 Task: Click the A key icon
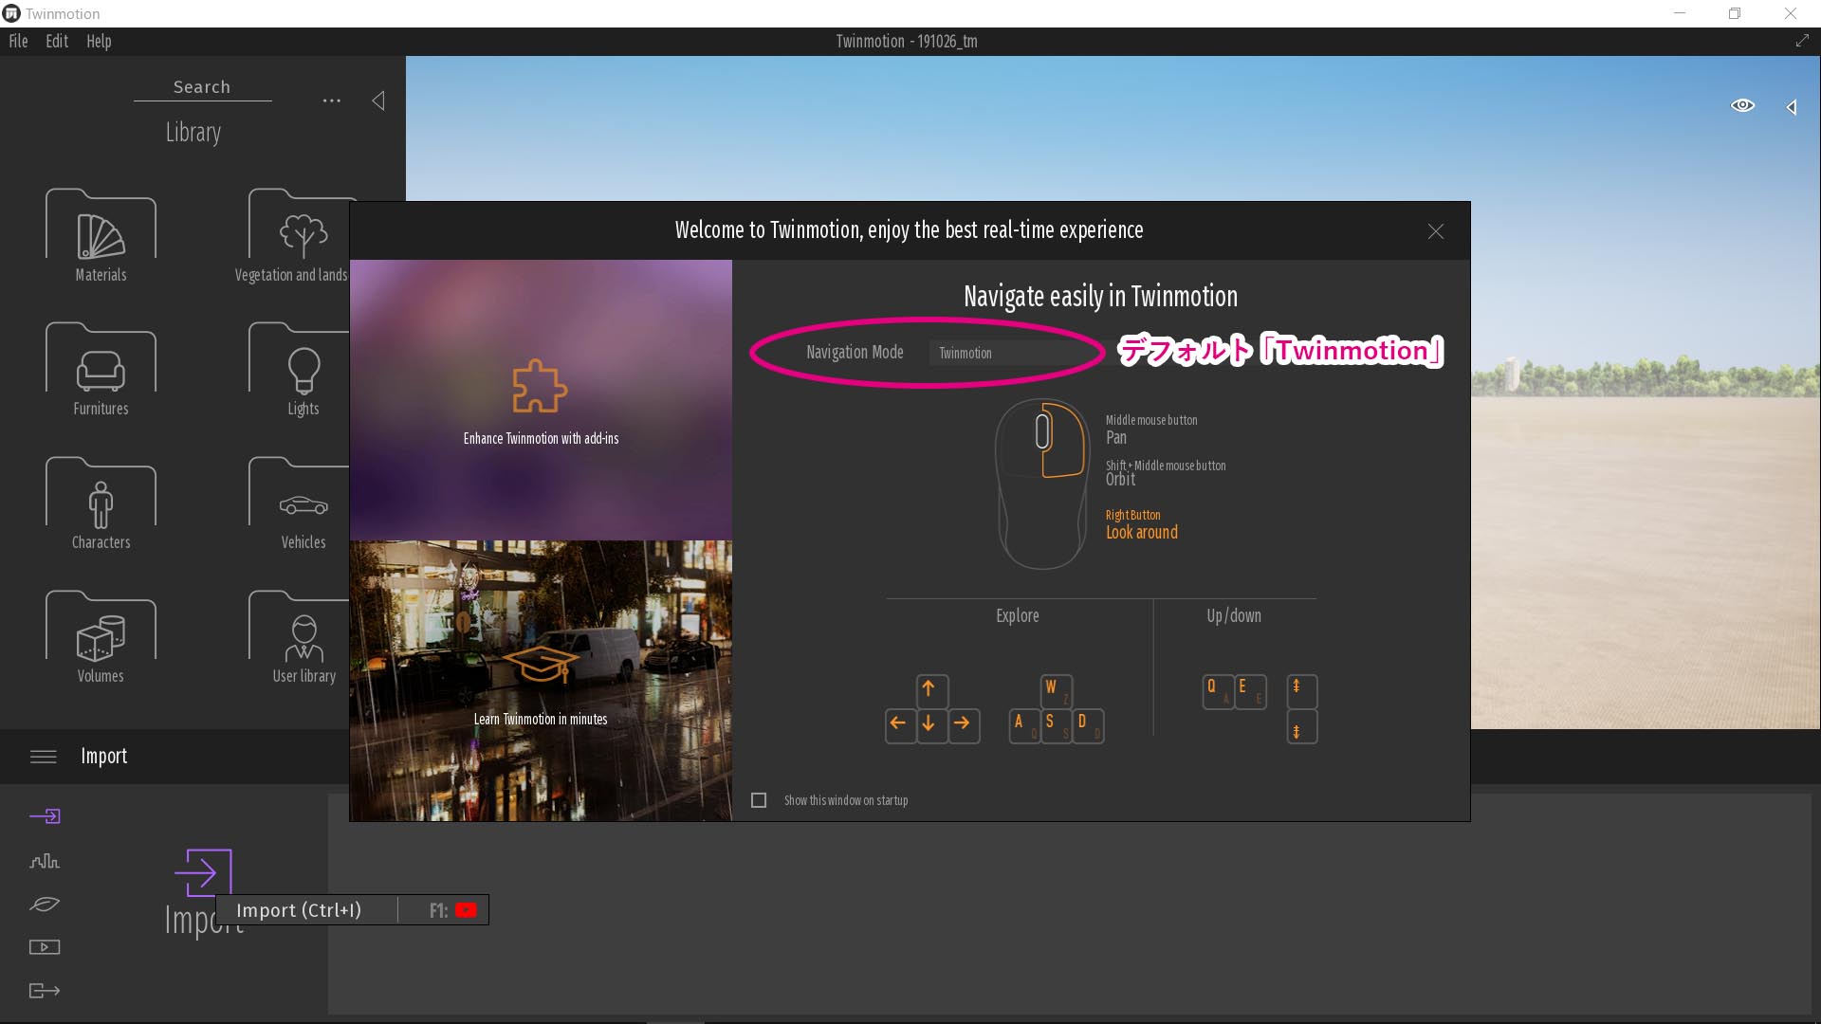pyautogui.click(x=1024, y=725)
